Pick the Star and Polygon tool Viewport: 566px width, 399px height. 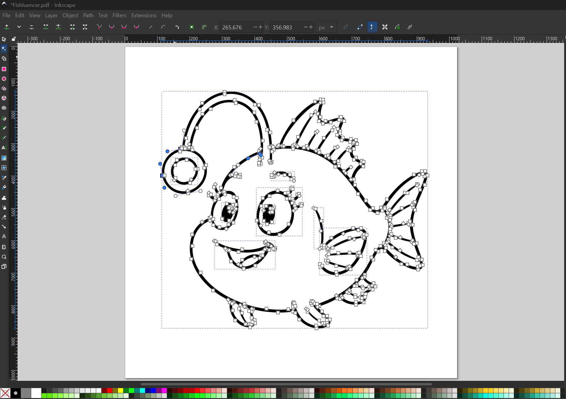(4, 88)
